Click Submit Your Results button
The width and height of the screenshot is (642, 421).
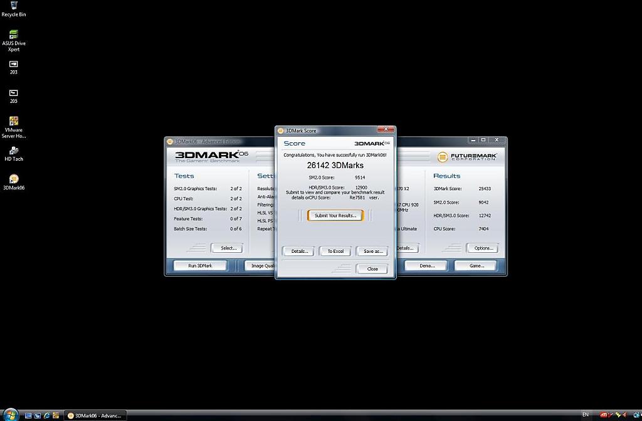pyautogui.click(x=335, y=216)
